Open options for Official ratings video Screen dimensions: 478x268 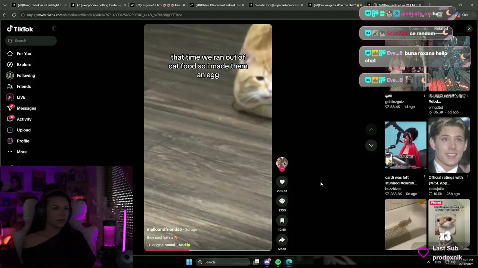(x=468, y=178)
